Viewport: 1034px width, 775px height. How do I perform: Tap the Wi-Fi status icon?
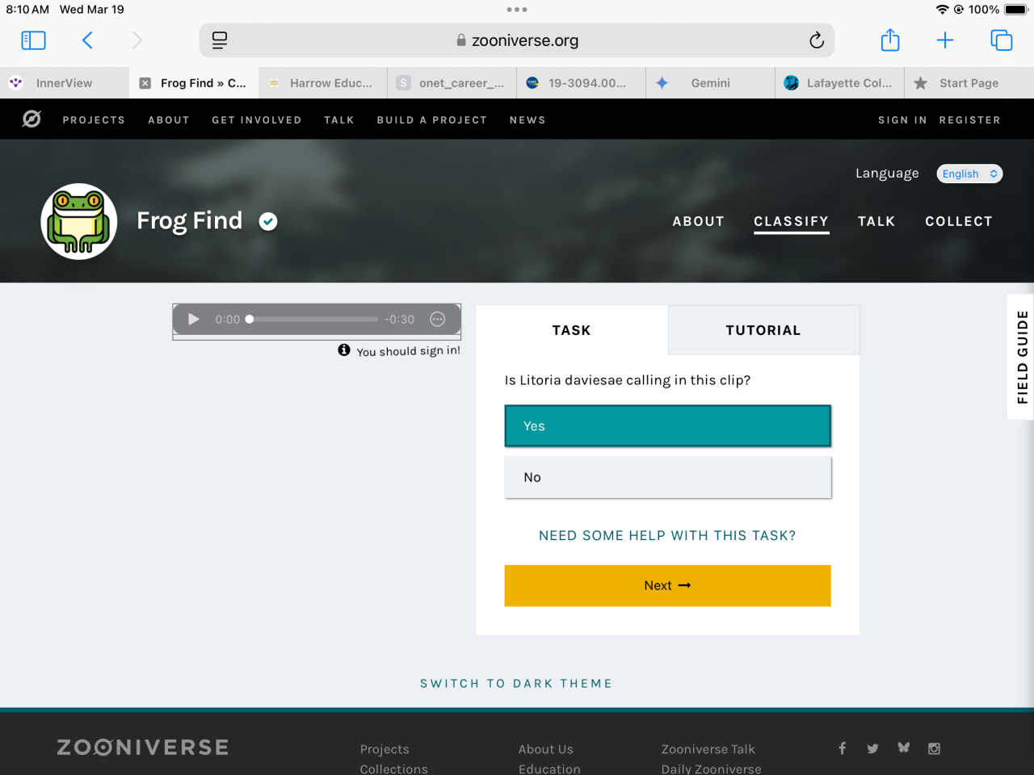pos(942,10)
